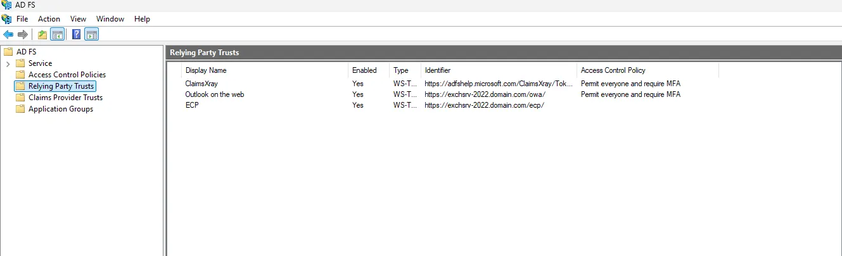Sort by the Display Name column header

[206, 70]
